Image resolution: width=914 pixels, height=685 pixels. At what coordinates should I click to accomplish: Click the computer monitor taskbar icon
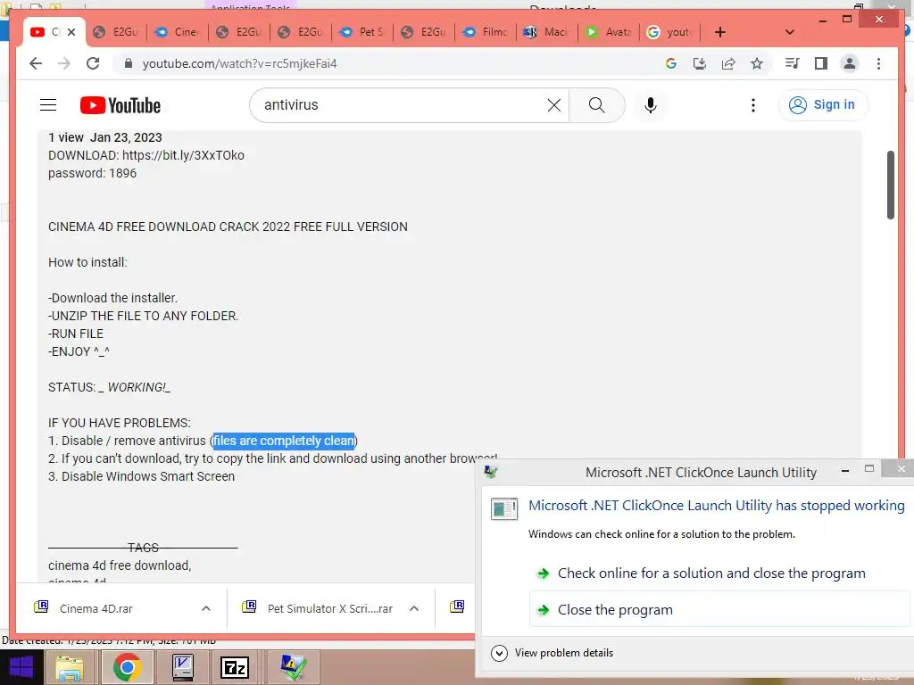pos(182,667)
